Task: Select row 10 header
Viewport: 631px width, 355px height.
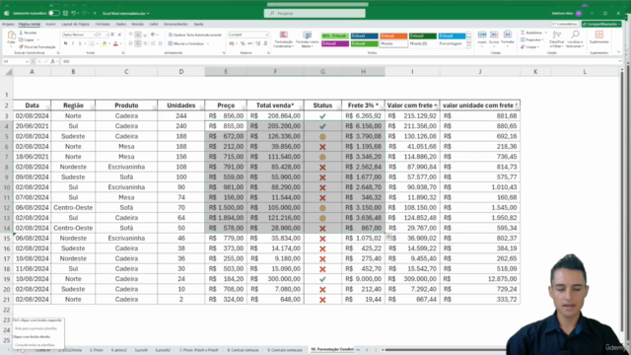Action: [7, 187]
